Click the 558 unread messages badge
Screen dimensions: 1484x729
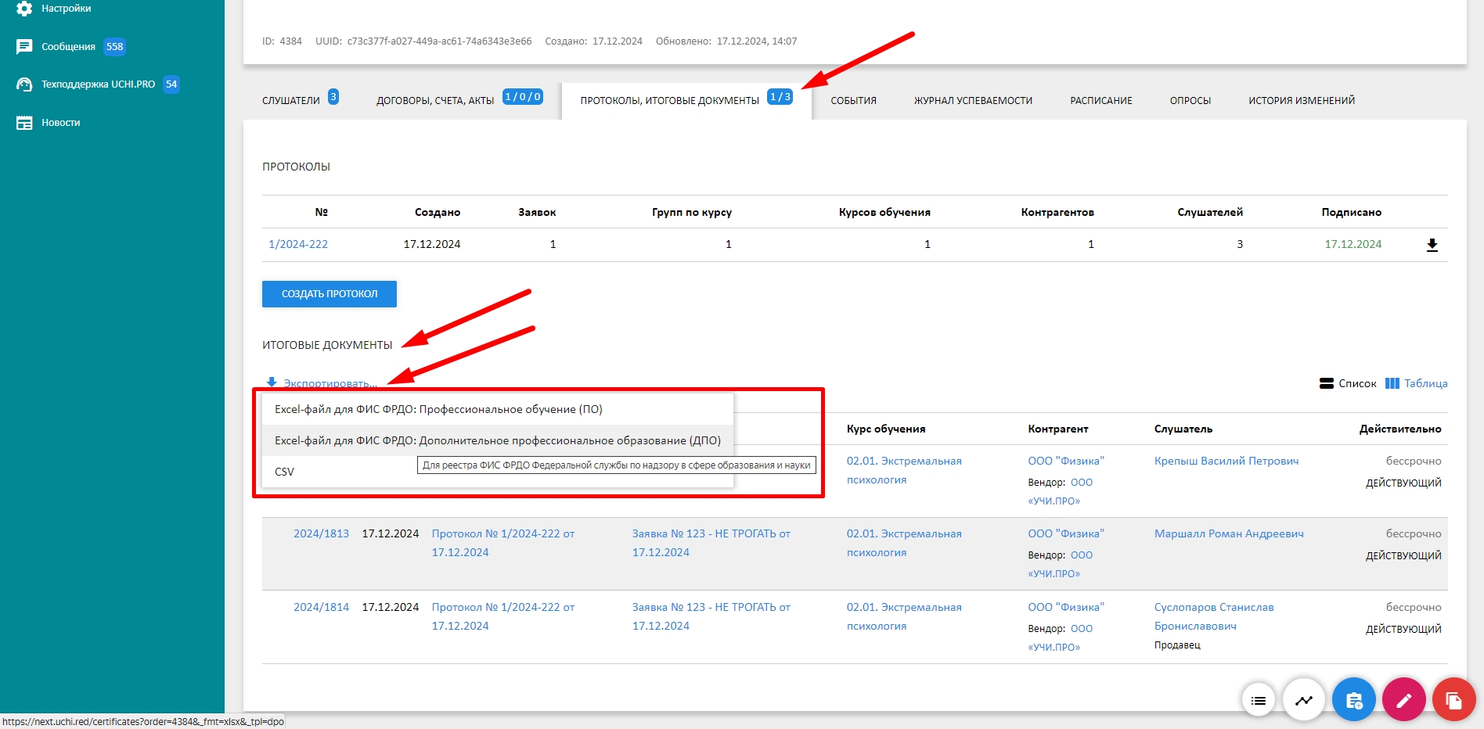pos(115,47)
